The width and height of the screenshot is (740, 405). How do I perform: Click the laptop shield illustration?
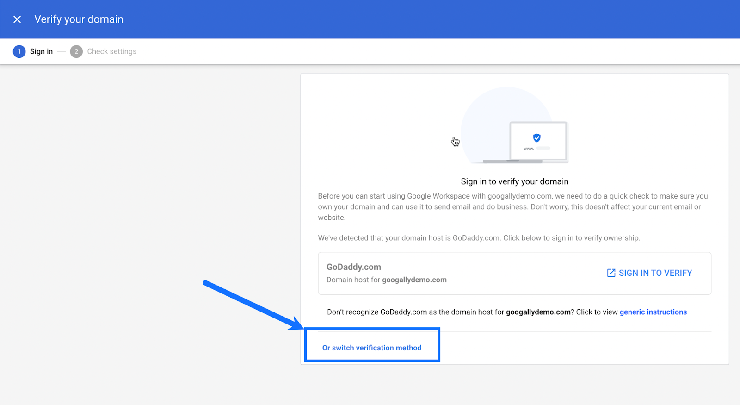[514, 126]
